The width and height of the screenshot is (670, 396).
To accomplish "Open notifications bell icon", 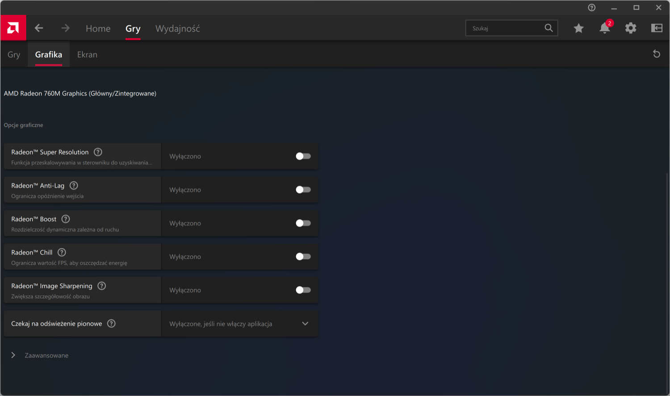I will pyautogui.click(x=605, y=28).
